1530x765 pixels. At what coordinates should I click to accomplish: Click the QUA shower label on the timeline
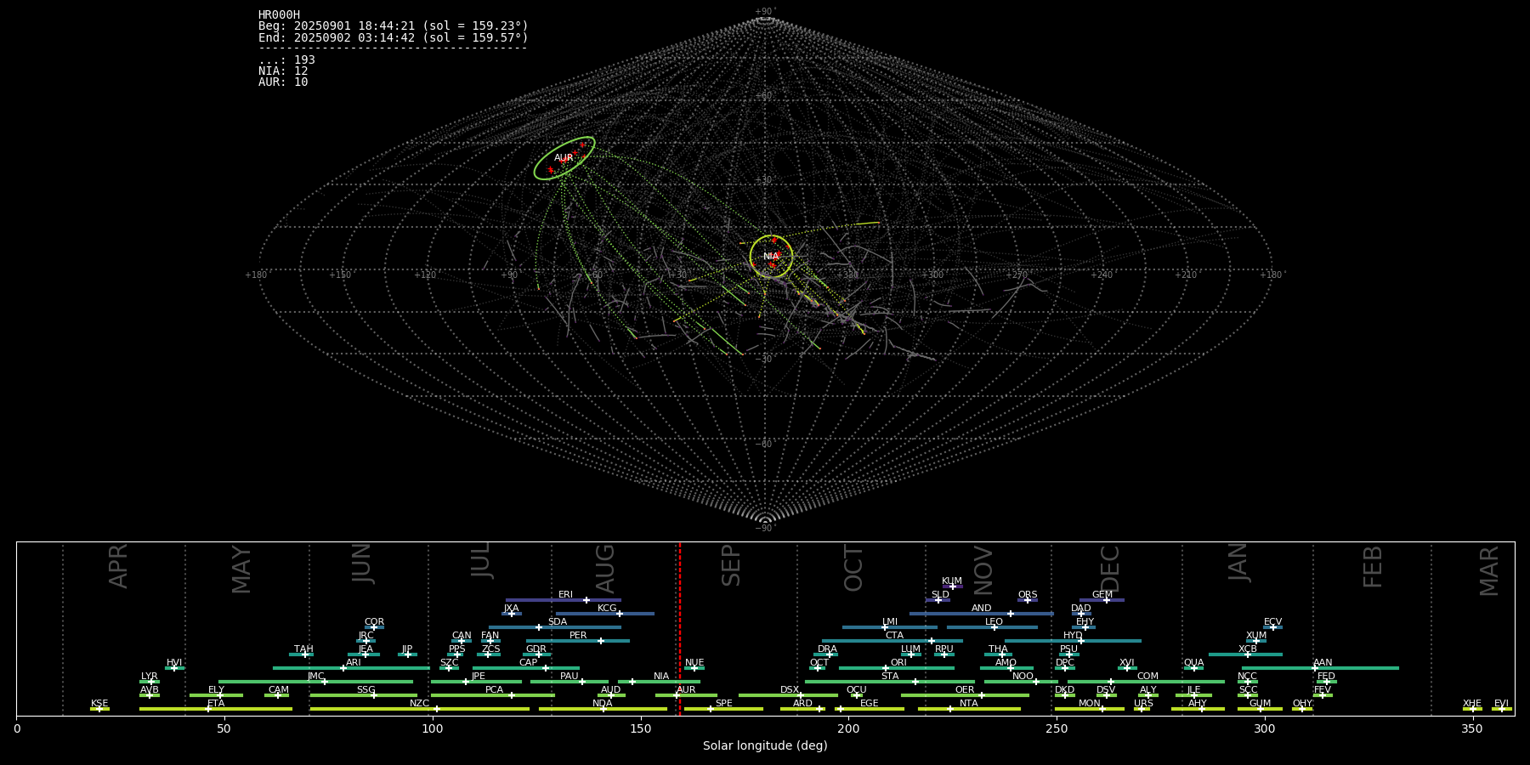(1194, 662)
